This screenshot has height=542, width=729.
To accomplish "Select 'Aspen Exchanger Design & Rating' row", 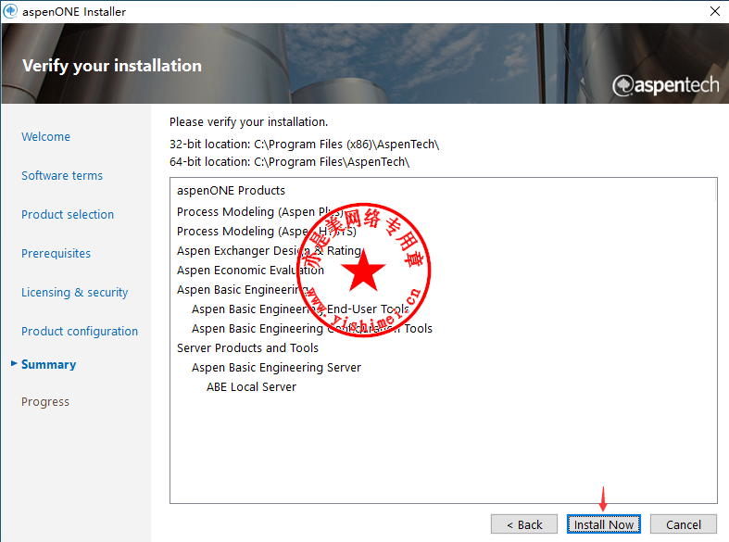I will point(270,251).
